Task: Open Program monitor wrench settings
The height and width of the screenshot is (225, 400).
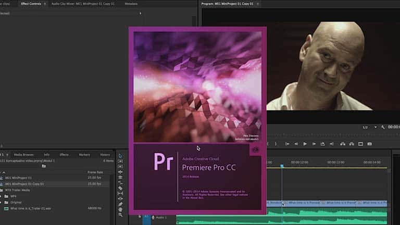Action: (383, 127)
